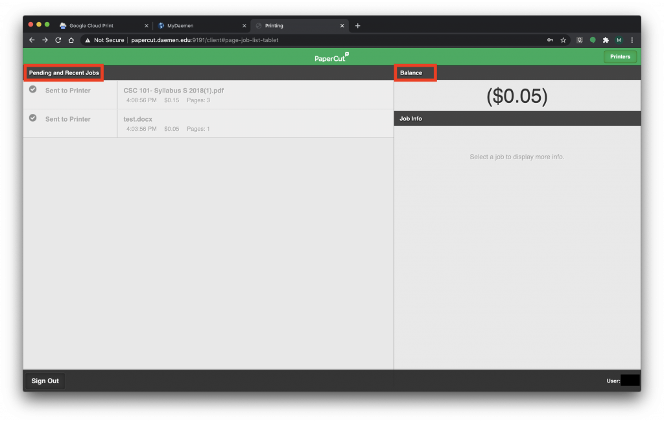
Task: Click Pages: 3 text
Action: (198, 100)
